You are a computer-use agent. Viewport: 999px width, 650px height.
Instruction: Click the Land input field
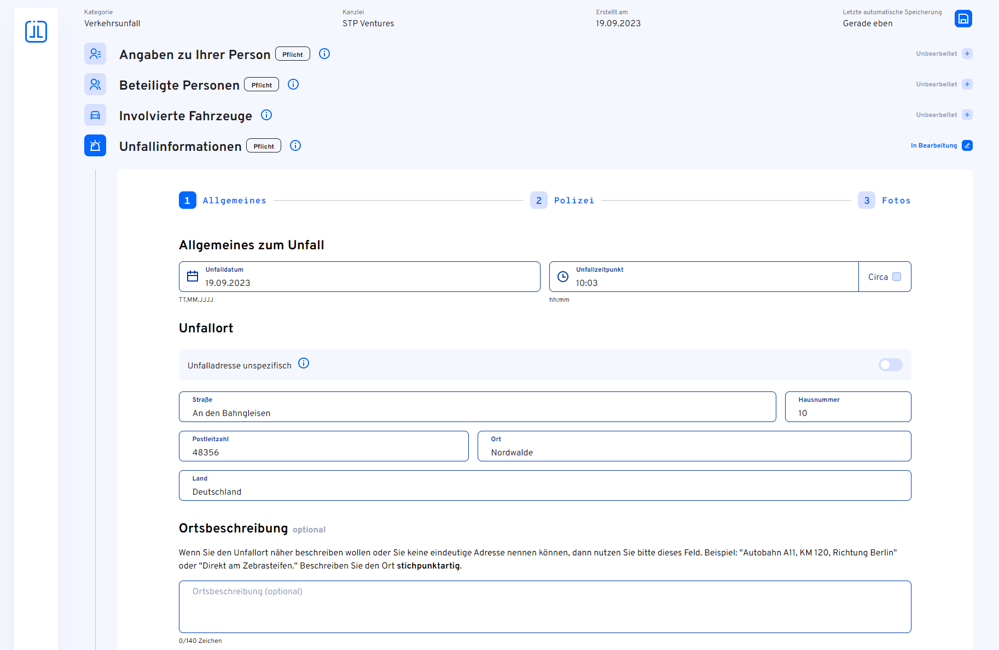545,485
